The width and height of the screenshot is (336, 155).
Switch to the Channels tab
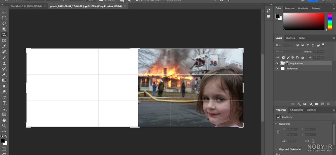tap(290, 38)
